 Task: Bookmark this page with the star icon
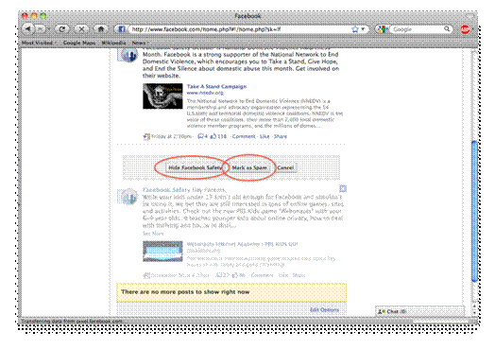[x=355, y=29]
